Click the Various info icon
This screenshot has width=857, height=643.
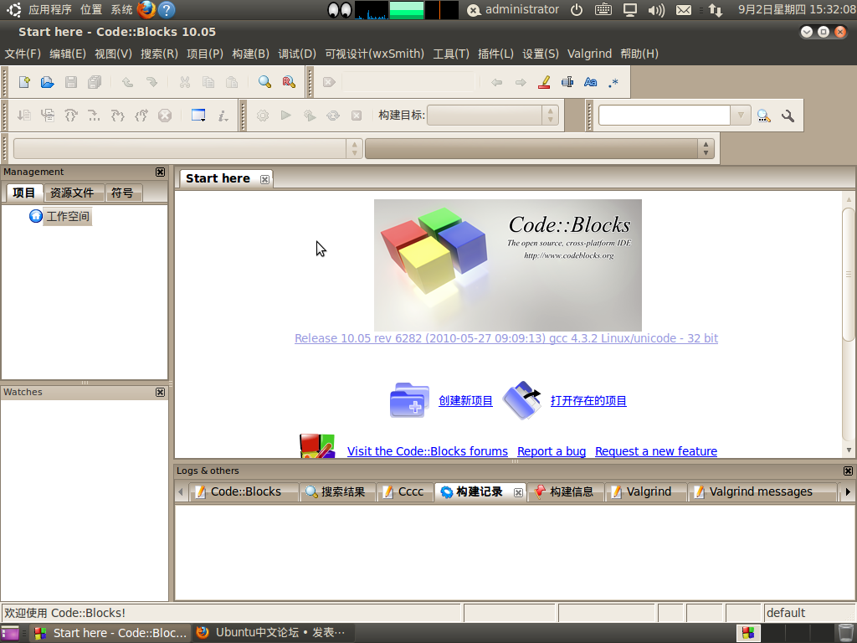click(x=223, y=116)
